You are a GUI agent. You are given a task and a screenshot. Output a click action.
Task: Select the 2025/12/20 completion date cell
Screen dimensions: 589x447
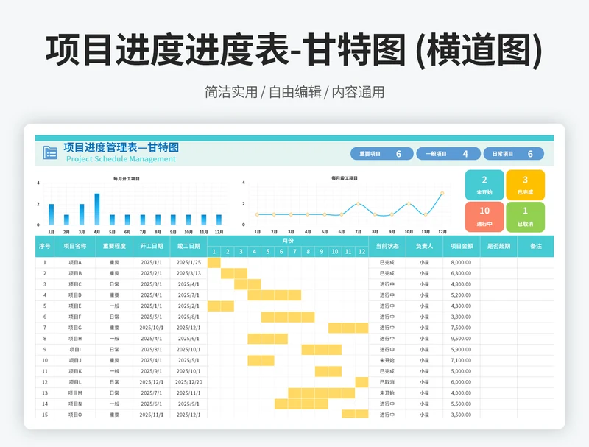[x=188, y=382]
